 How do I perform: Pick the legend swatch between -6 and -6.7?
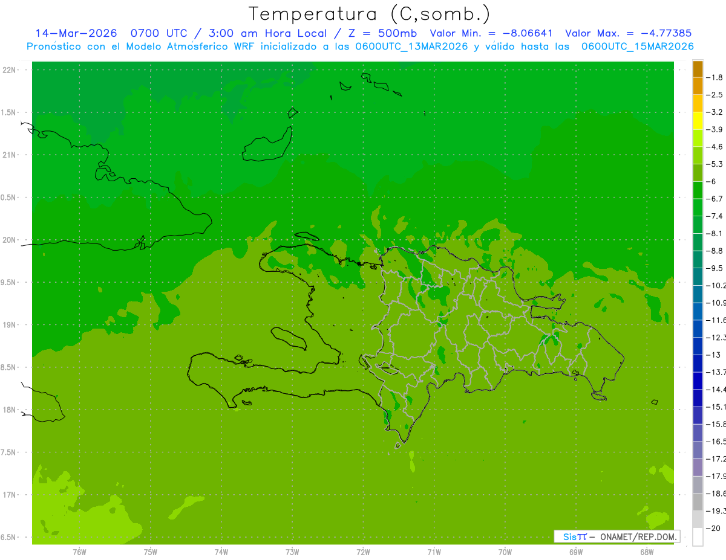698,190
